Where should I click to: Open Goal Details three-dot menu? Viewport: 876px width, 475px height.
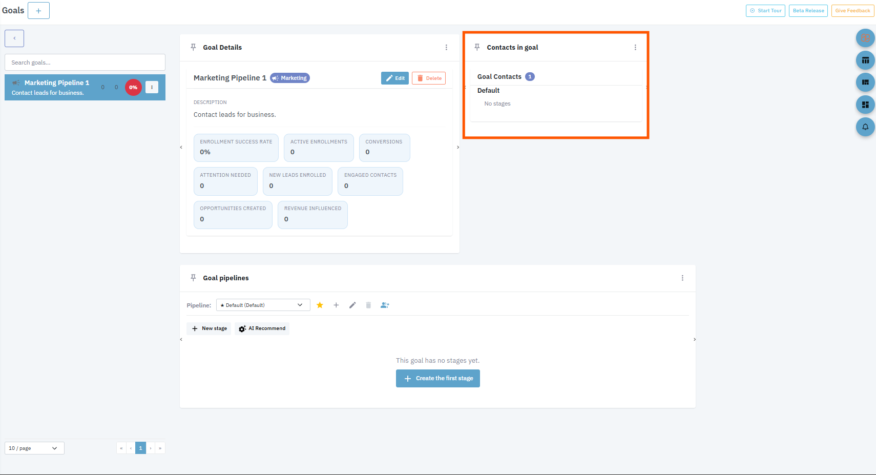pyautogui.click(x=446, y=47)
